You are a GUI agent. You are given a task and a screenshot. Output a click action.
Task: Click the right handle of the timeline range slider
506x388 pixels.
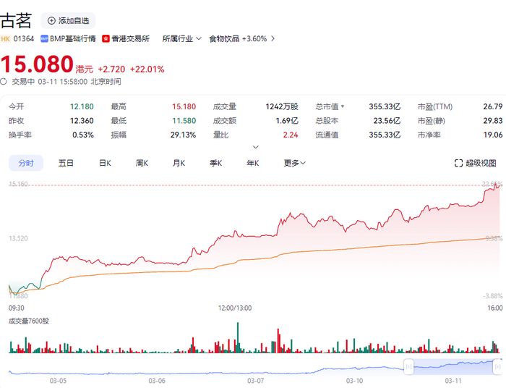click(x=498, y=367)
